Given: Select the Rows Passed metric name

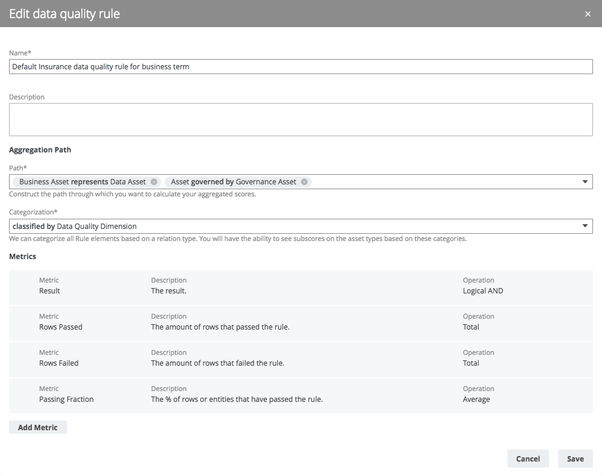Looking at the screenshot, I should click(x=61, y=327).
